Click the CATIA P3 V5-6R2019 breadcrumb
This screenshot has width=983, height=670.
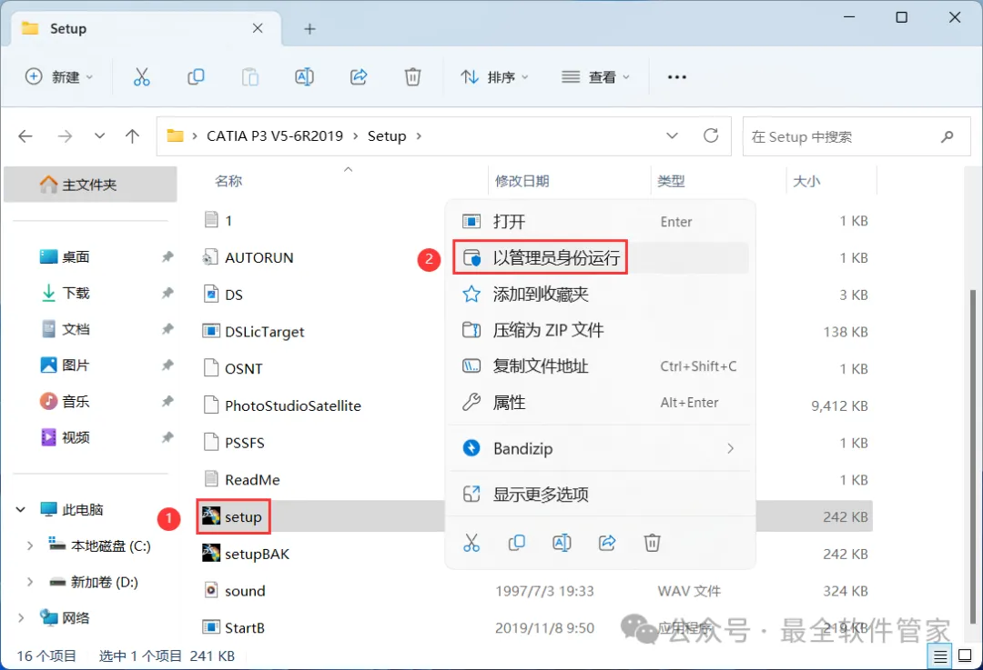275,135
